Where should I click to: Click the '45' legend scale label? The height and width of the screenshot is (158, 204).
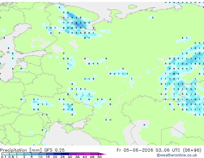[x=92, y=157]
